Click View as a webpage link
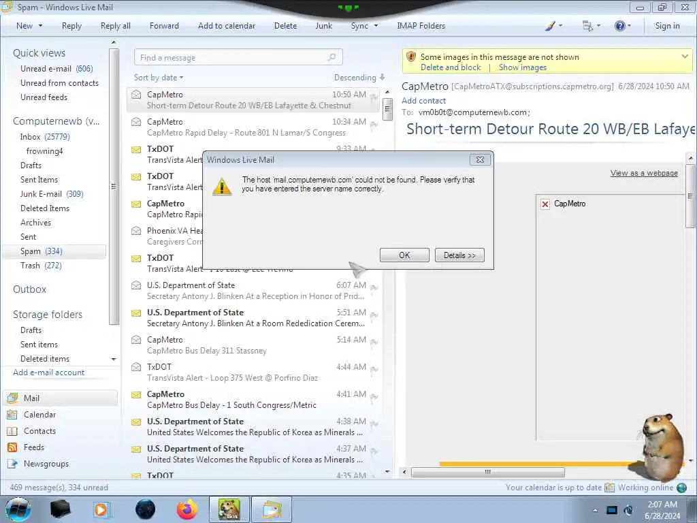The image size is (697, 523). tap(644, 173)
